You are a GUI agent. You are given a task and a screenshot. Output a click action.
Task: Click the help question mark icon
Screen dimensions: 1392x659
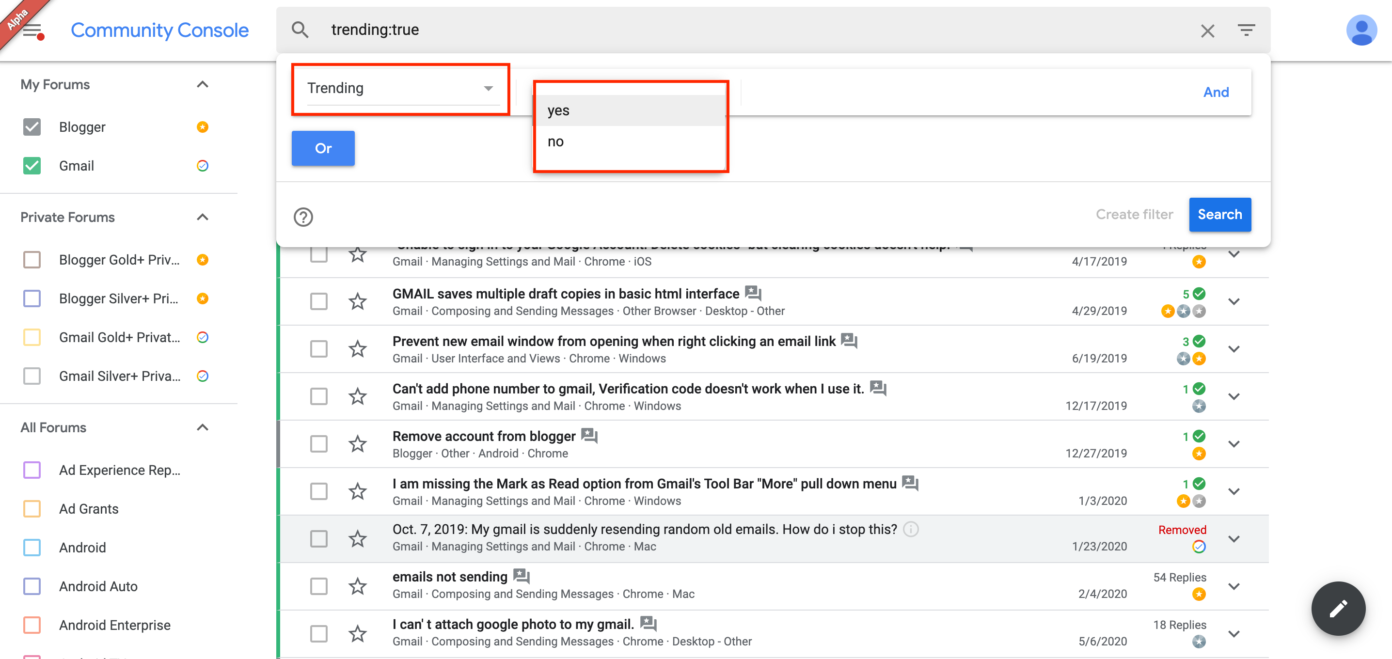pyautogui.click(x=303, y=217)
